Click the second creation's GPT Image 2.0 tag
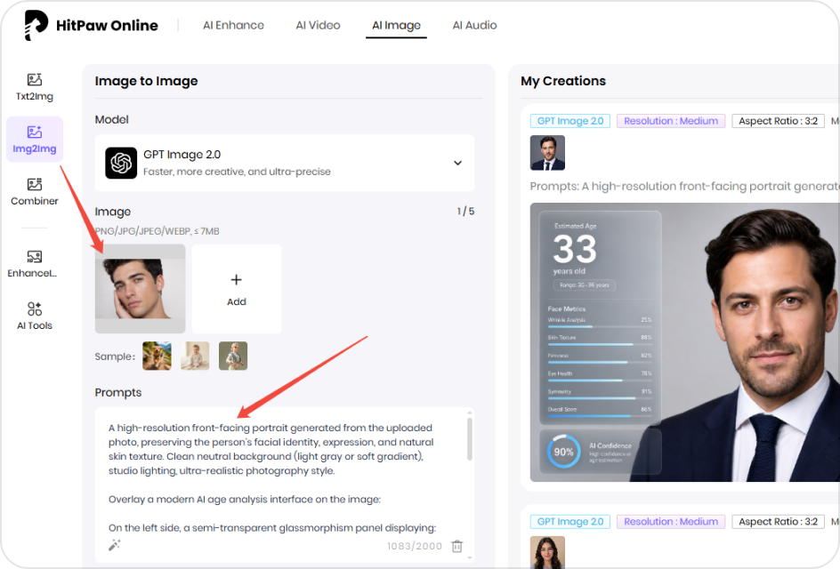 (570, 521)
